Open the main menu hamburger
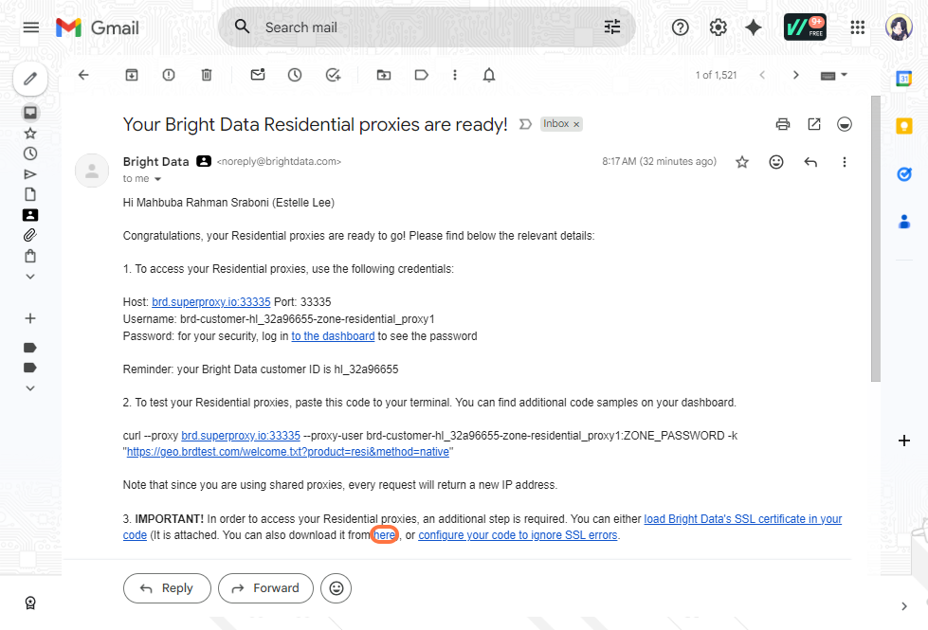 (30, 27)
